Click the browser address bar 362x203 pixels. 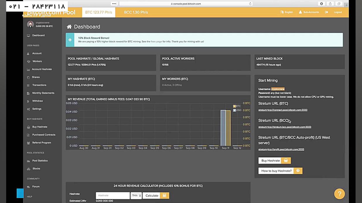(x=186, y=4)
